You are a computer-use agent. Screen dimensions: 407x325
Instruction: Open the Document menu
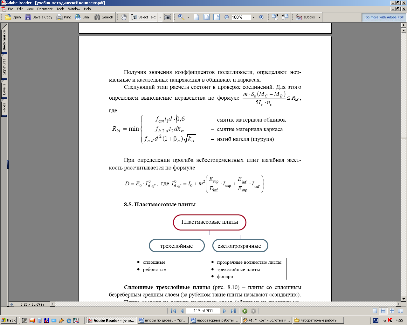[45, 9]
